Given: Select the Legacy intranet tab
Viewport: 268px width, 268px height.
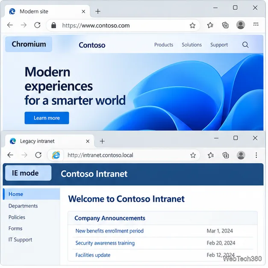Looking at the screenshot, I should click(50, 141).
